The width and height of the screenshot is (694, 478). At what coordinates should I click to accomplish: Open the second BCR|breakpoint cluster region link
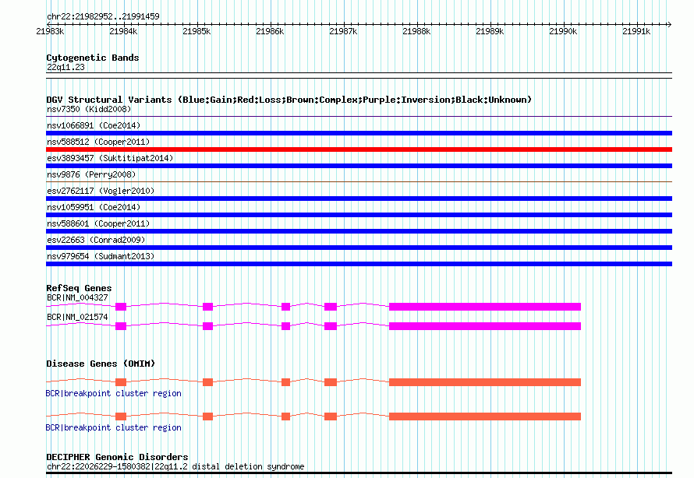coord(113,427)
